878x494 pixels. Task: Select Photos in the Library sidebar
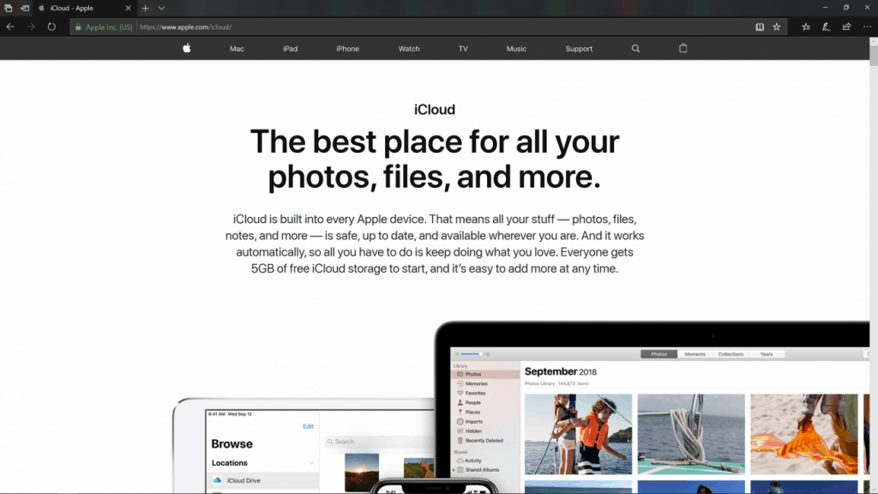click(486, 374)
